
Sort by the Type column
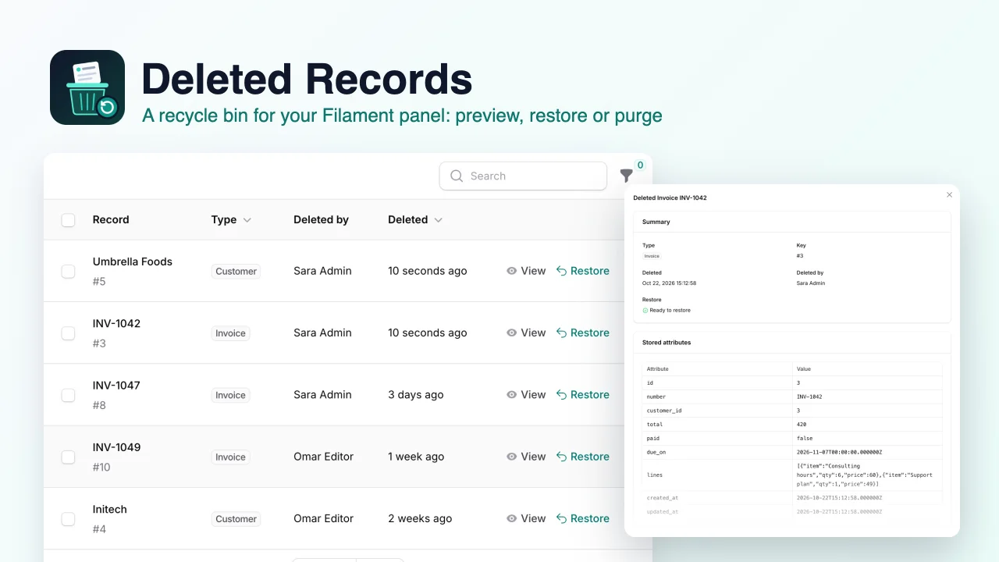pos(231,220)
